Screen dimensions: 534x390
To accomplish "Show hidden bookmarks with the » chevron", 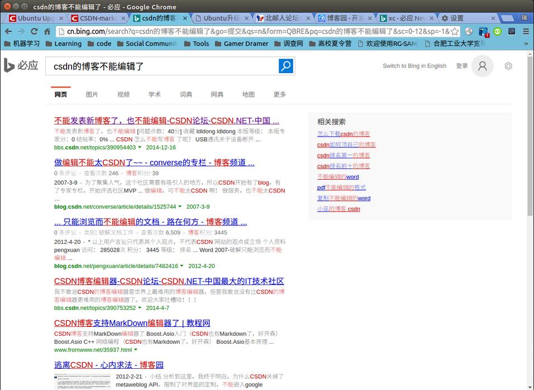I will tap(526, 44).
